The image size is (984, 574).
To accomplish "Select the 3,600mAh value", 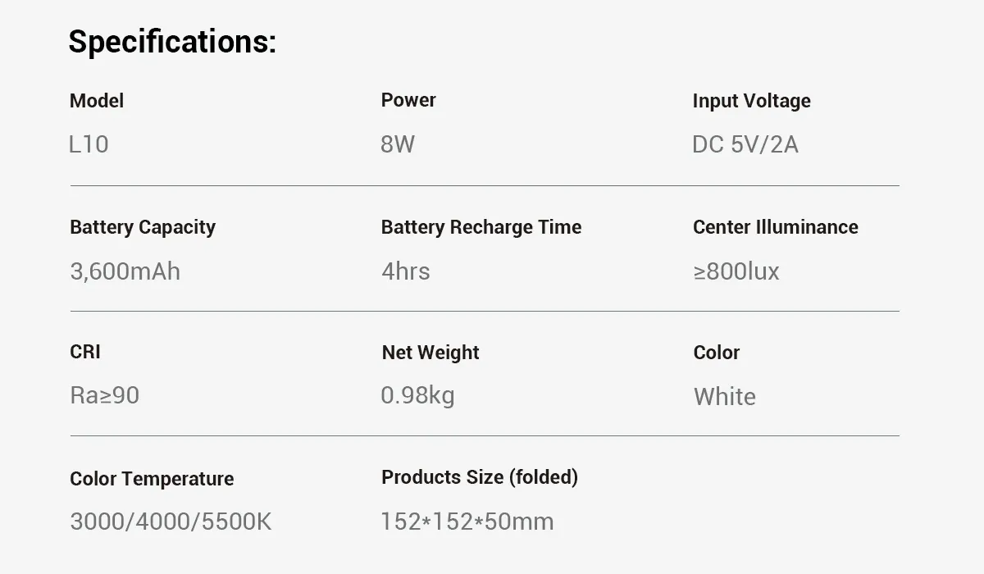I will tap(125, 271).
